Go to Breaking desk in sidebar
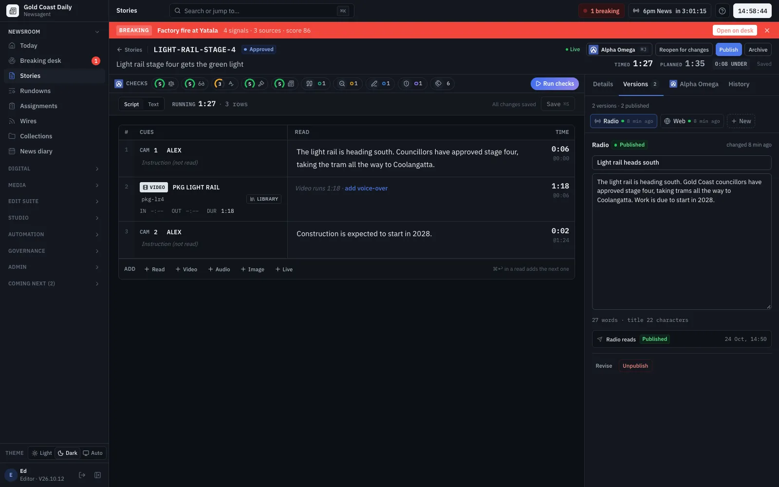779x487 pixels. coord(54,61)
